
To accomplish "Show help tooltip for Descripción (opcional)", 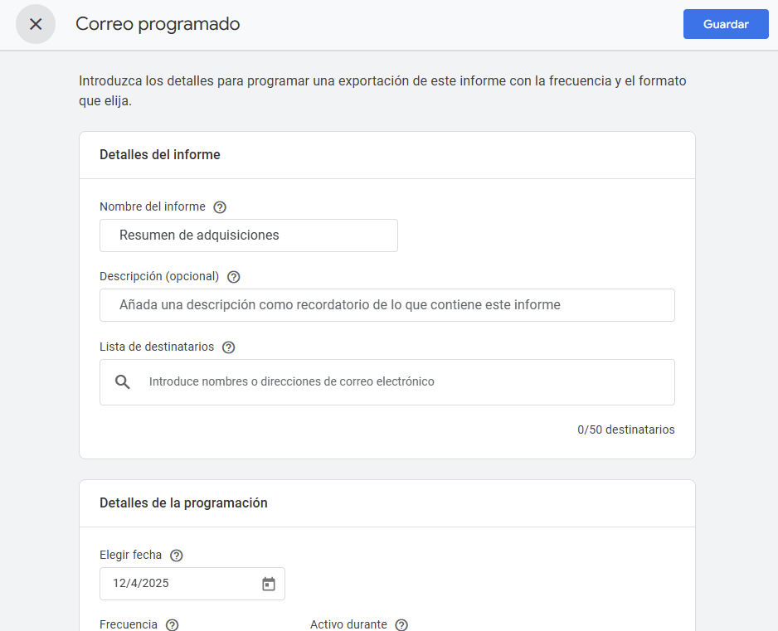I will click(233, 277).
